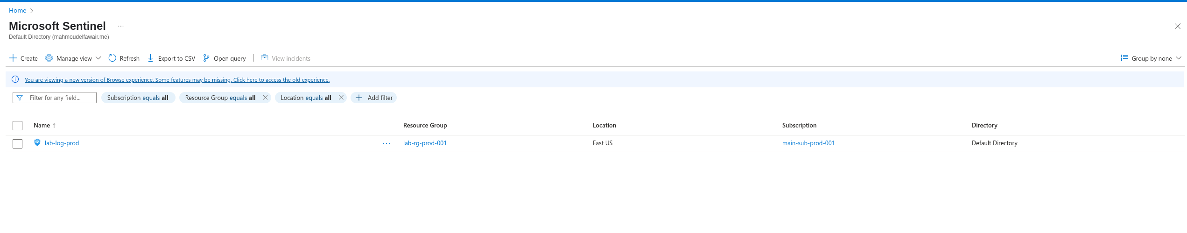Click View incidents button
The width and height of the screenshot is (1187, 233).
[x=286, y=58]
